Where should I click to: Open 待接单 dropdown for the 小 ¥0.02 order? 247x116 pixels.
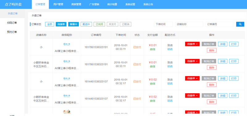[192, 79]
